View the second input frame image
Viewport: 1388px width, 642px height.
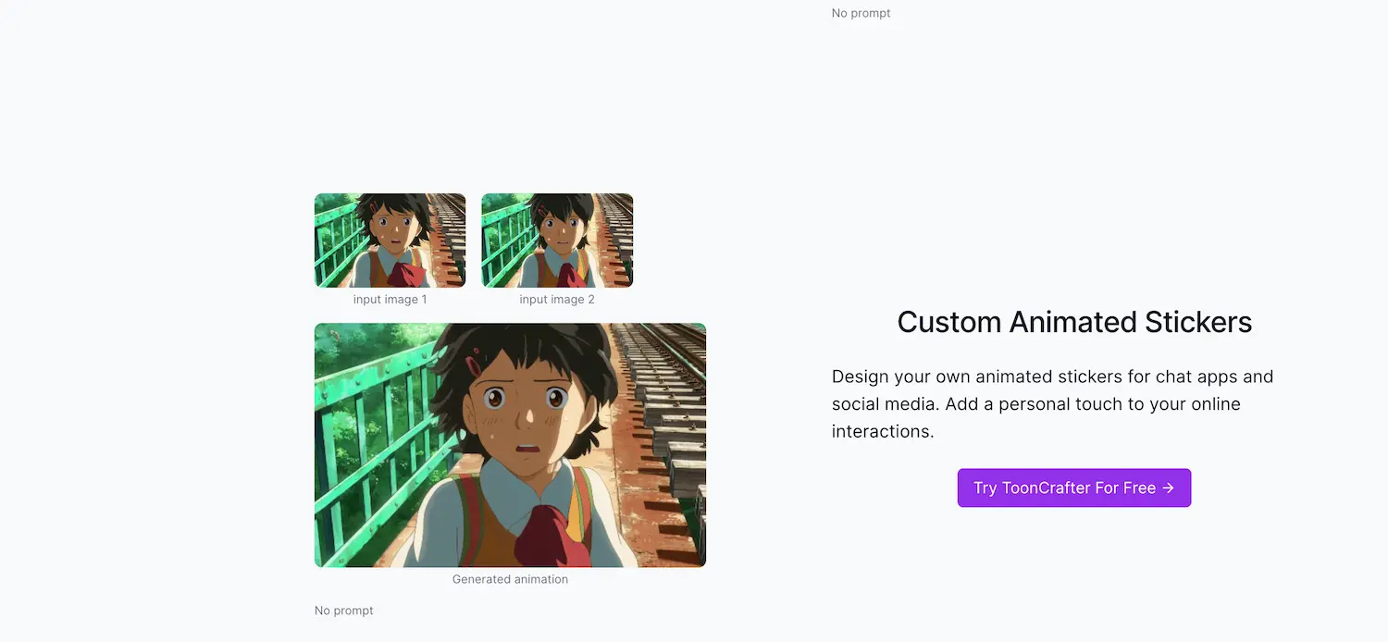click(556, 240)
